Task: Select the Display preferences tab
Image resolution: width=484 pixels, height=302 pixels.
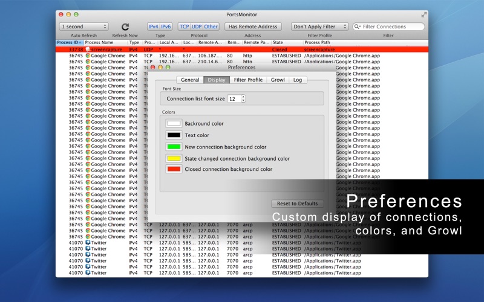Action: tap(217, 80)
